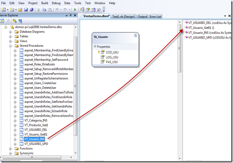Open the Properties Window toolbar icon
This screenshot has height=163, width=233.
tap(88, 10)
